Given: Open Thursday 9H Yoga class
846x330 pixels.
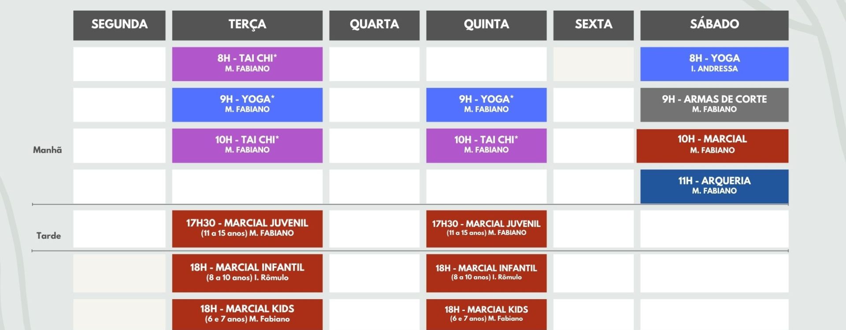Looking at the screenshot, I should click(x=486, y=105).
